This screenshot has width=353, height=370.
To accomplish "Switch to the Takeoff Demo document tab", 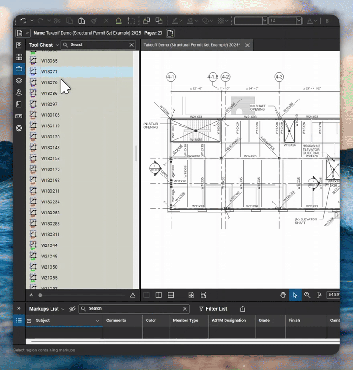I will pos(192,45).
